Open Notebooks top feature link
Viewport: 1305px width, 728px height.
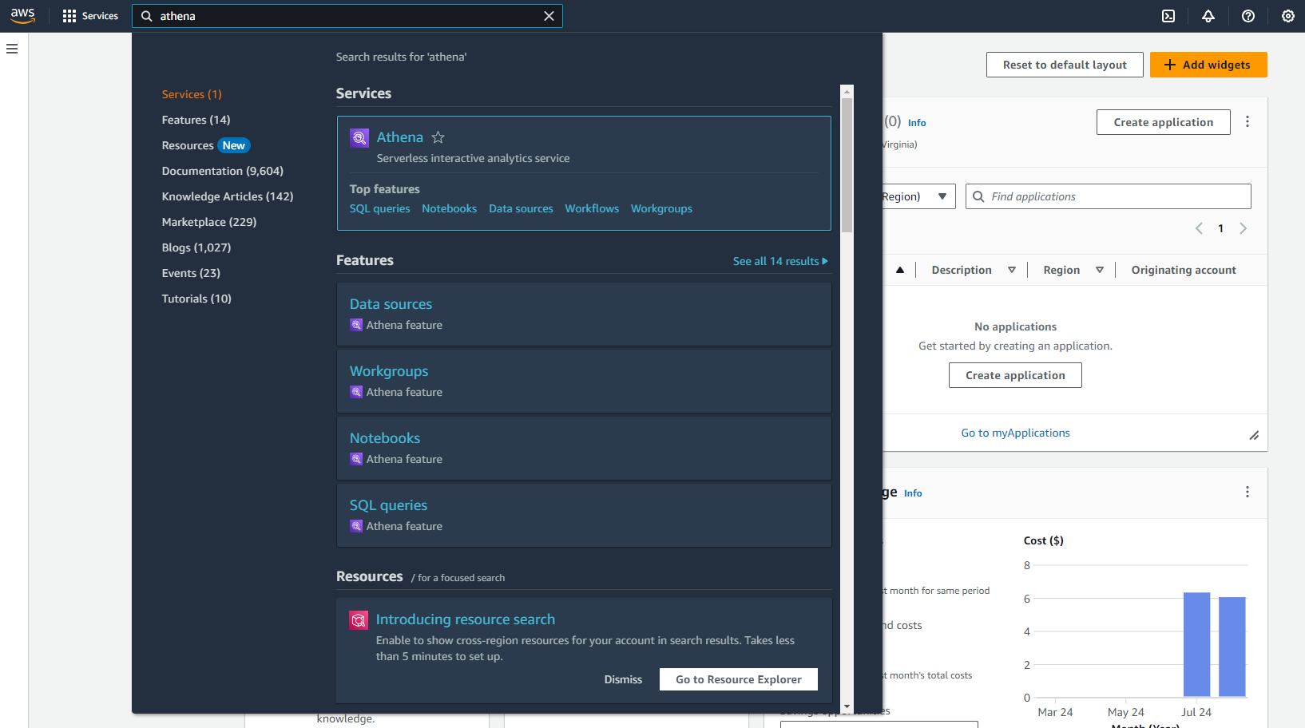coord(449,208)
